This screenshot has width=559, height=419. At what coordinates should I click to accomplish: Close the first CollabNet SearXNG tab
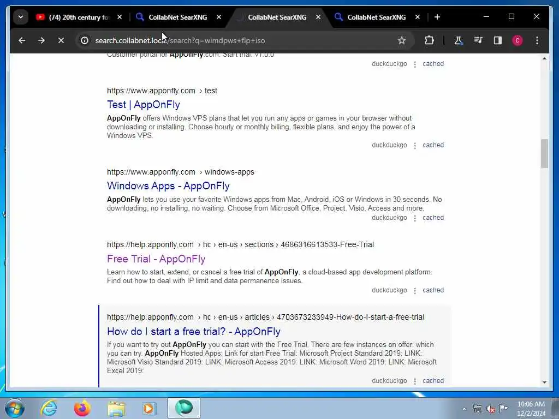click(219, 17)
